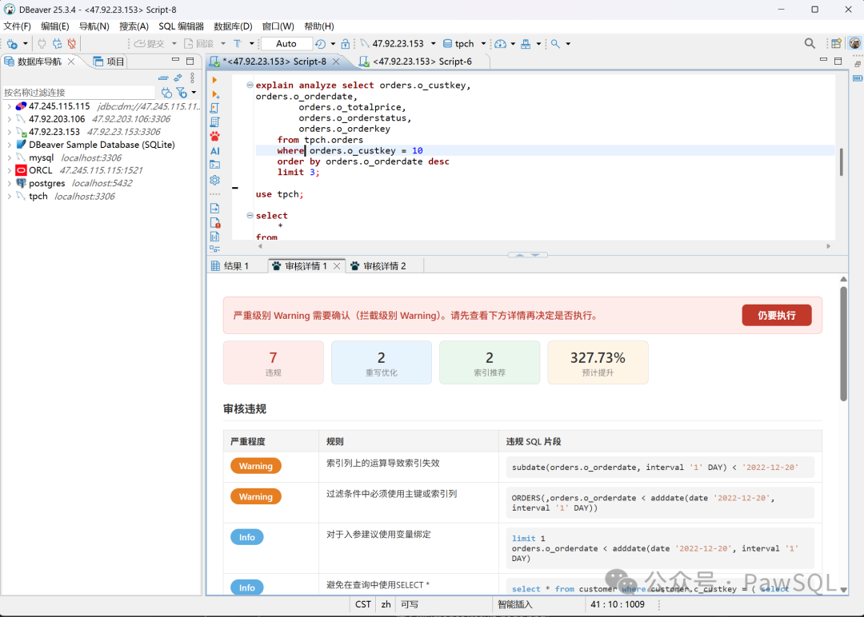This screenshot has height=617, width=864.
Task: Select the active connection 47.92.23.153 selector
Action: [398, 43]
